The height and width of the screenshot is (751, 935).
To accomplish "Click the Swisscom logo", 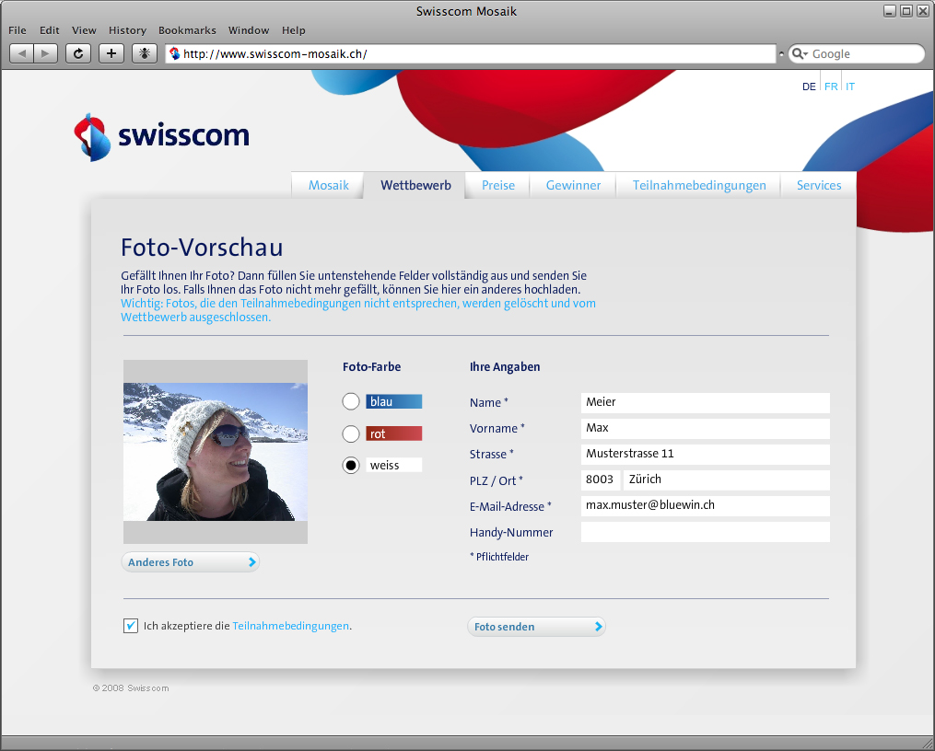I will (x=161, y=137).
